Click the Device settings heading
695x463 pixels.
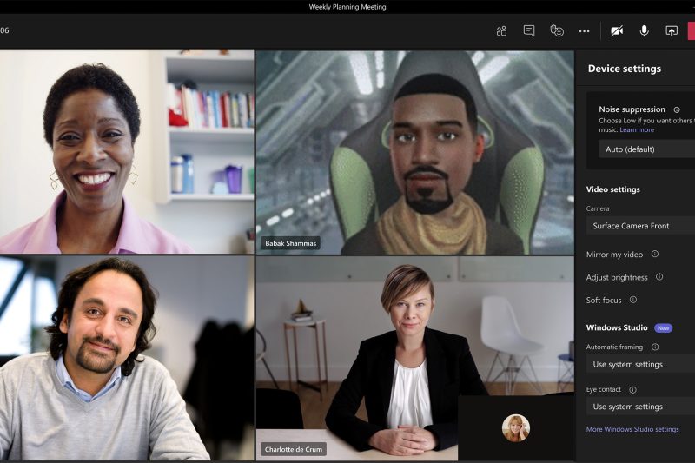pos(624,69)
